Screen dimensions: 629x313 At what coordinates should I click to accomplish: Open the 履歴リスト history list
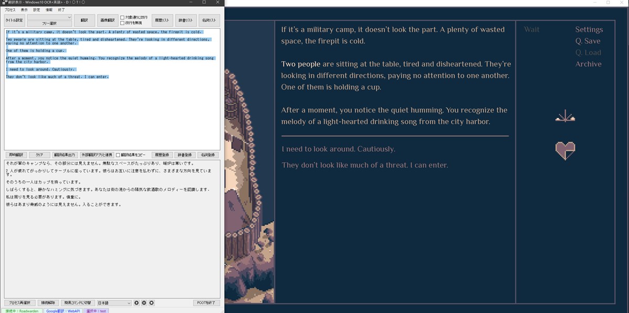162,20
